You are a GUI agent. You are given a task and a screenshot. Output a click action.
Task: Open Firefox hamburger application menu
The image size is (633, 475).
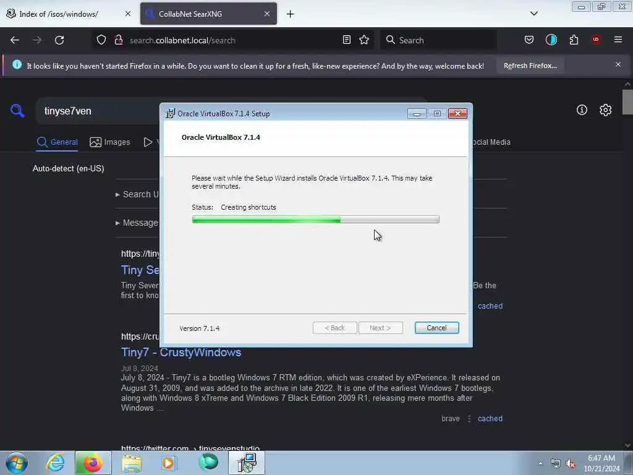click(618, 40)
